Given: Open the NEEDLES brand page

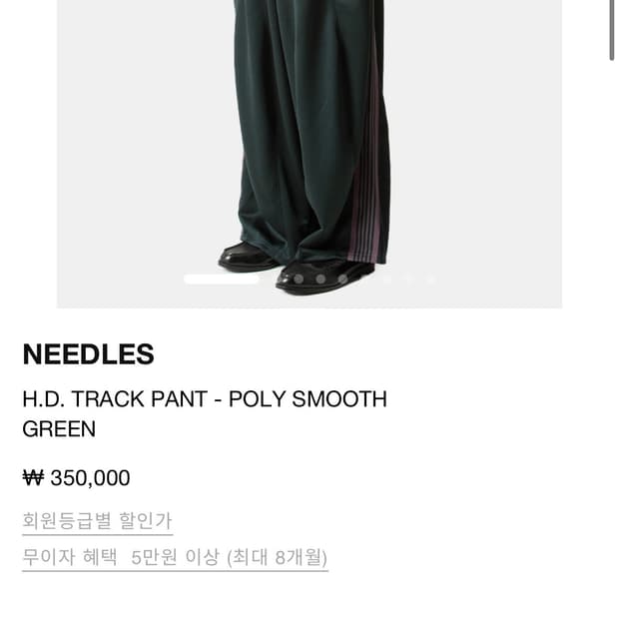Looking at the screenshot, I should point(89,354).
